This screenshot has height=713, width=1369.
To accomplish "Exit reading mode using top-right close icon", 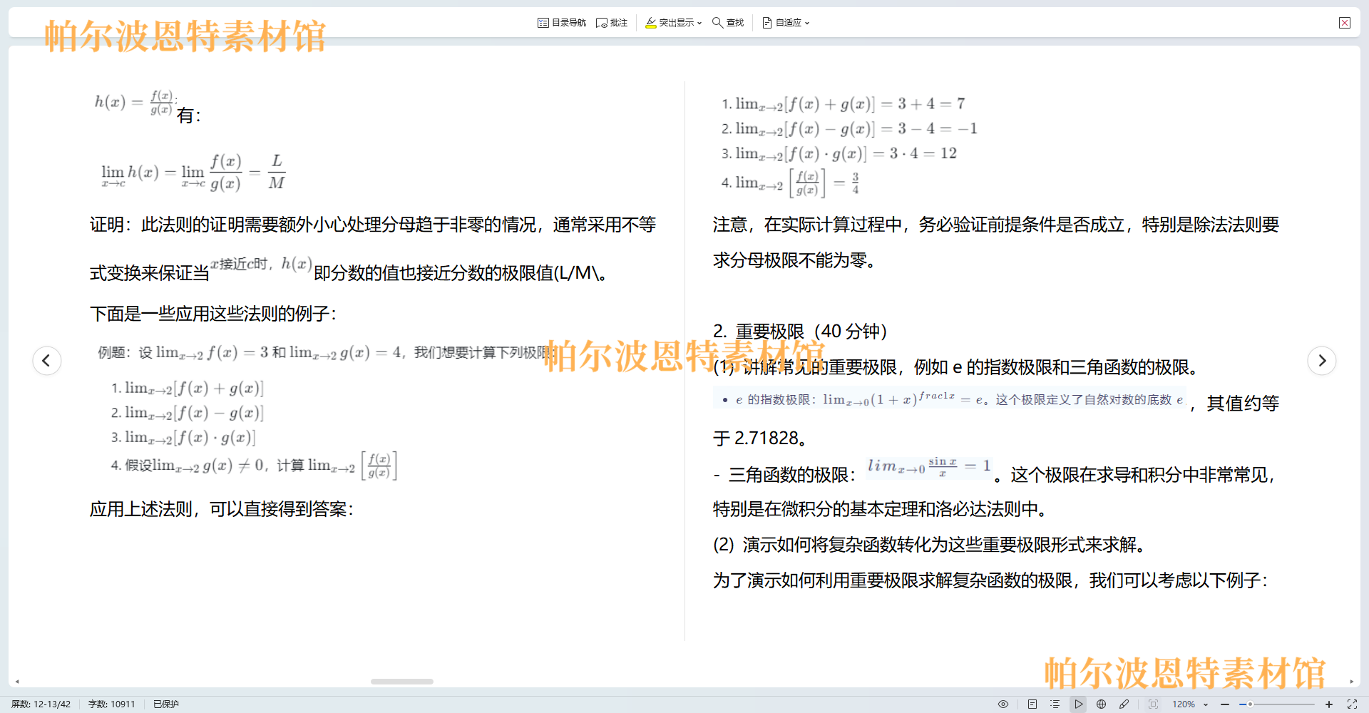I will 1345,23.
